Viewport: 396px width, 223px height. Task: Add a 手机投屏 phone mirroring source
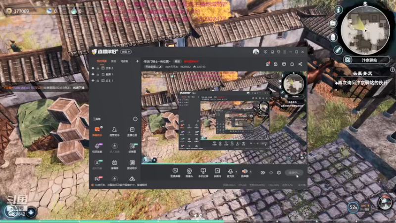point(203,172)
